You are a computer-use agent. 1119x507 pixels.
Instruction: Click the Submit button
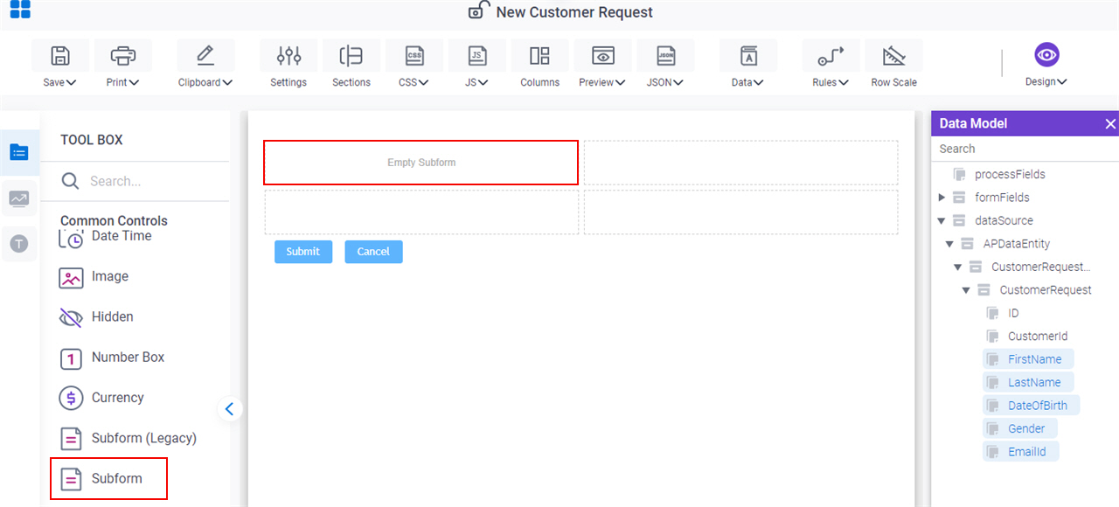point(303,252)
